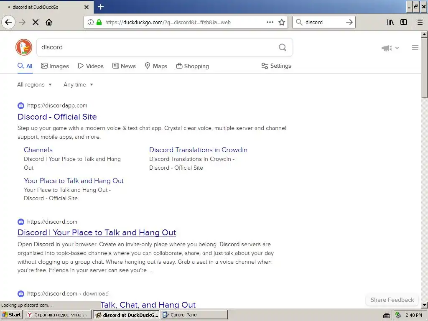This screenshot has width=428, height=321.
Task: Close the discord at DuckDuckGo tab
Action: point(86,7)
